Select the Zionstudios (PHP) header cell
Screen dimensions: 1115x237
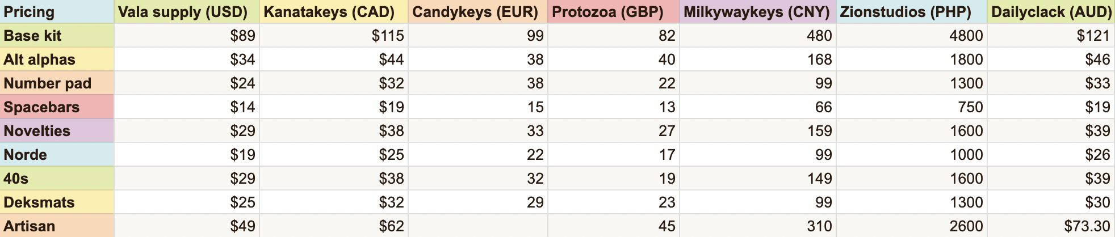912,12
